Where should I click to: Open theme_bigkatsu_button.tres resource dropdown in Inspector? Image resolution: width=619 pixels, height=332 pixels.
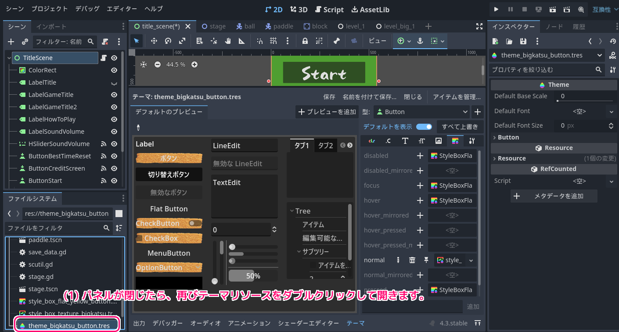tap(547, 55)
